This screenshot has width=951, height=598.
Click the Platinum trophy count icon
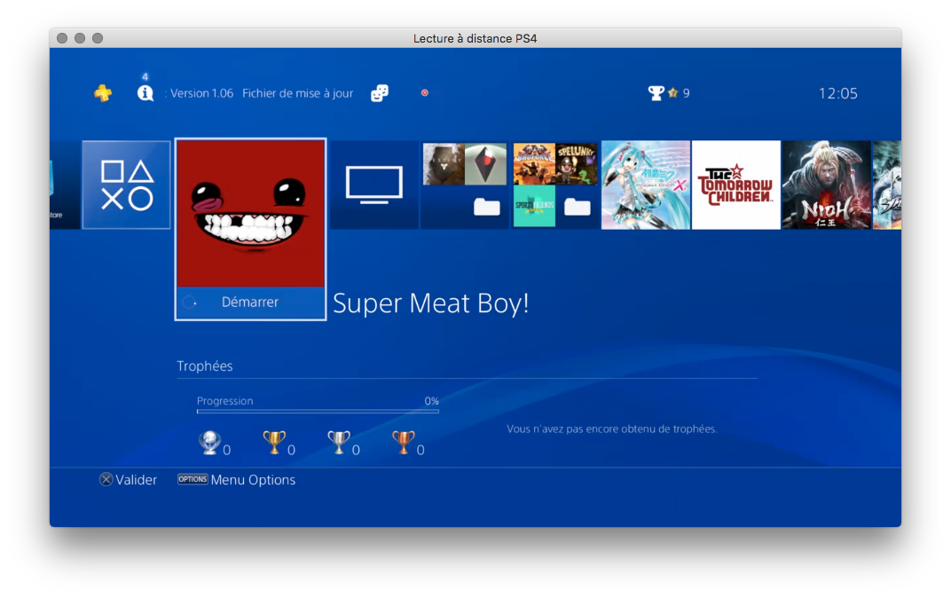(x=210, y=442)
